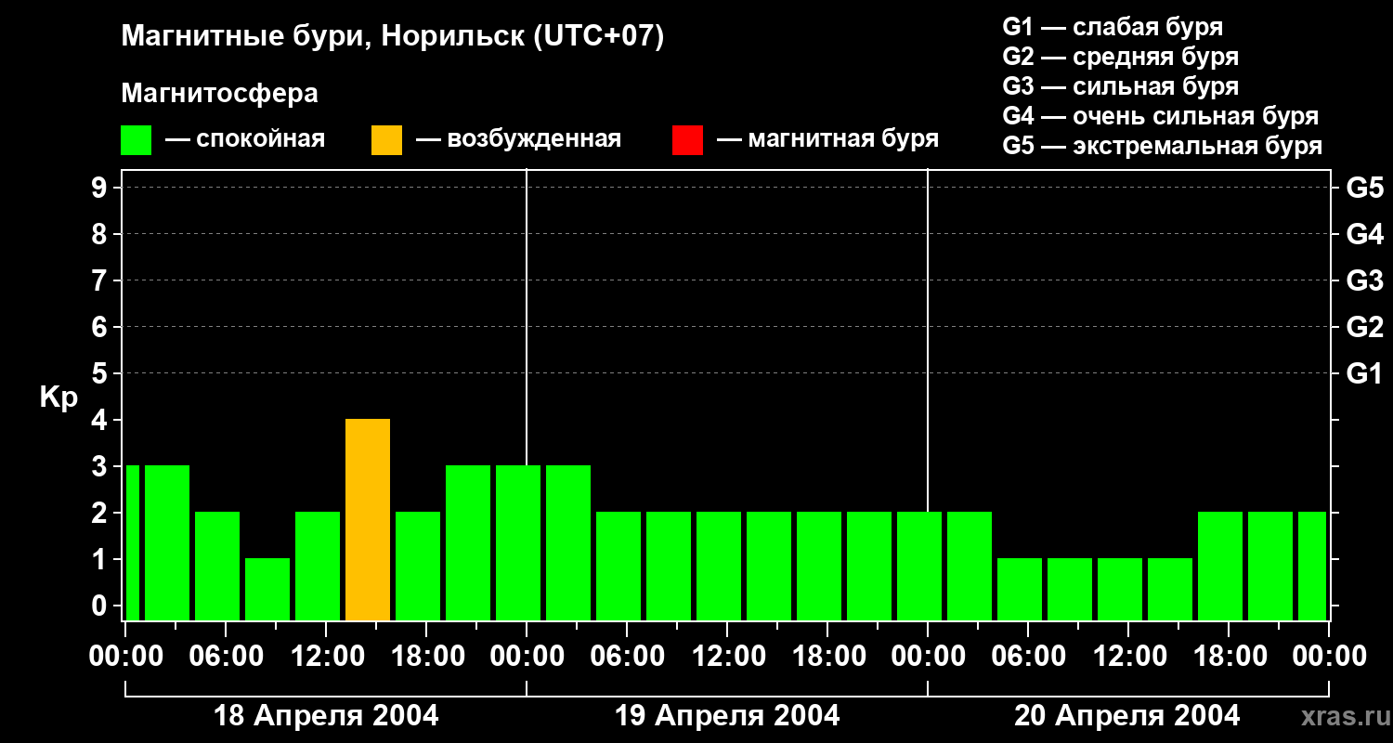Click the '12:00' time label above 19 Апреля

pos(727,657)
